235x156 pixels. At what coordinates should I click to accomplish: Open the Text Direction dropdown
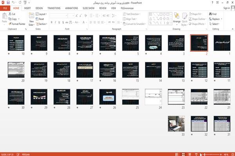coord(132,14)
